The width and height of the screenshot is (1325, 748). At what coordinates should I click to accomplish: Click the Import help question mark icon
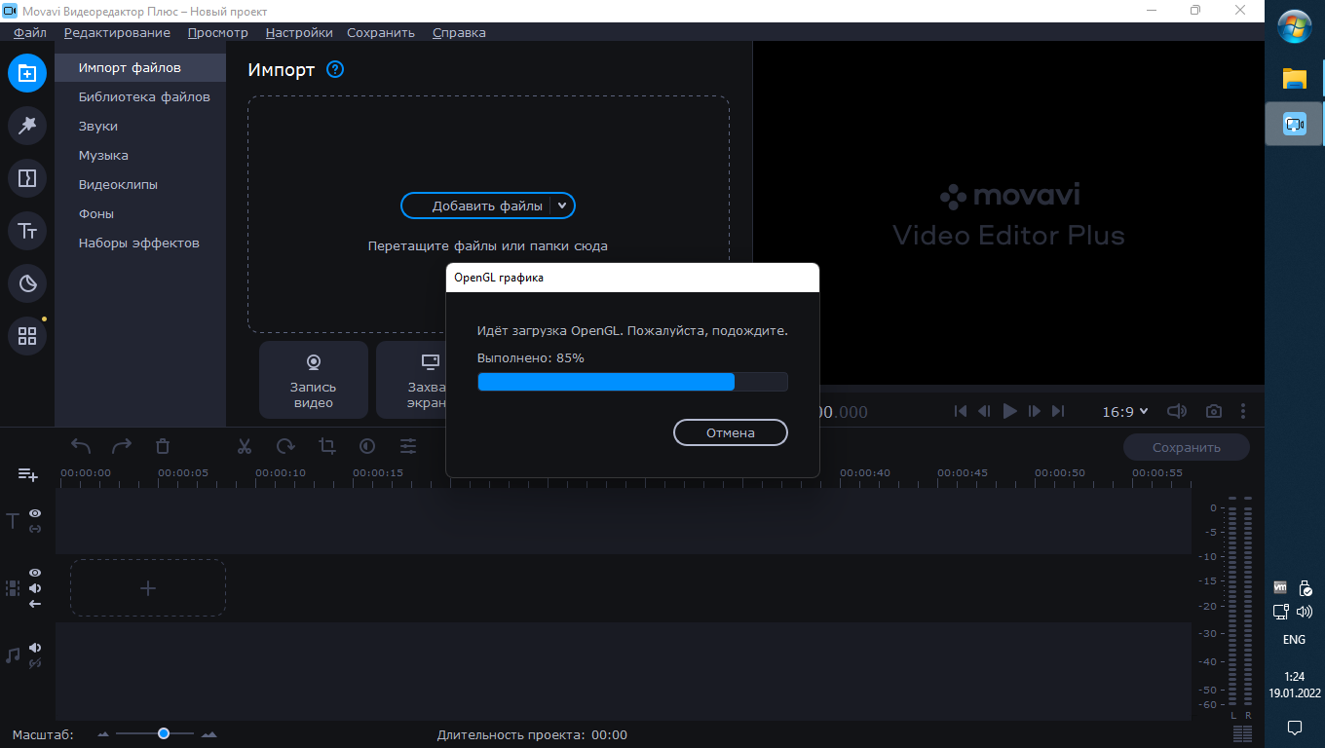pyautogui.click(x=335, y=69)
